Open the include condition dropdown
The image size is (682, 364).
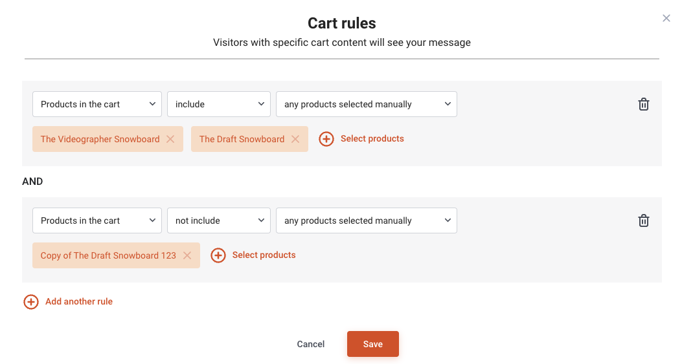(219, 104)
